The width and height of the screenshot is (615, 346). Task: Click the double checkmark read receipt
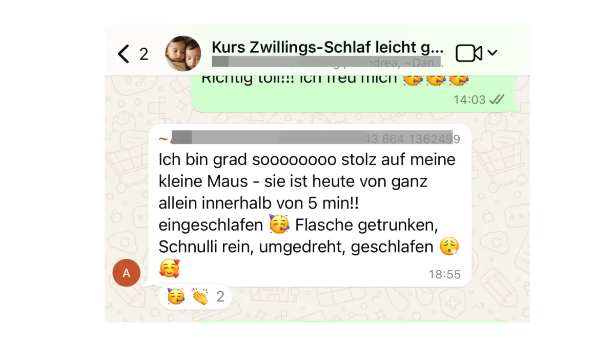[x=497, y=99]
